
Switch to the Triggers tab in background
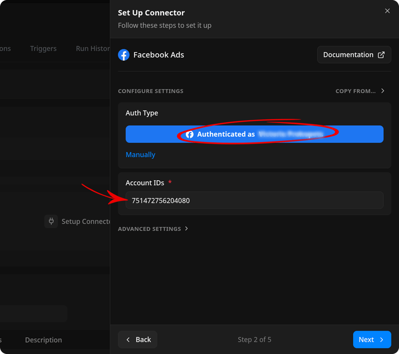[x=43, y=48]
